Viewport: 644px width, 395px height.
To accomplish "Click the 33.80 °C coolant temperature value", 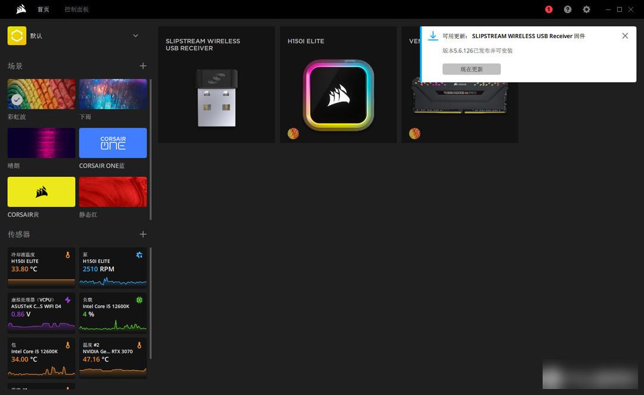I will (x=24, y=269).
